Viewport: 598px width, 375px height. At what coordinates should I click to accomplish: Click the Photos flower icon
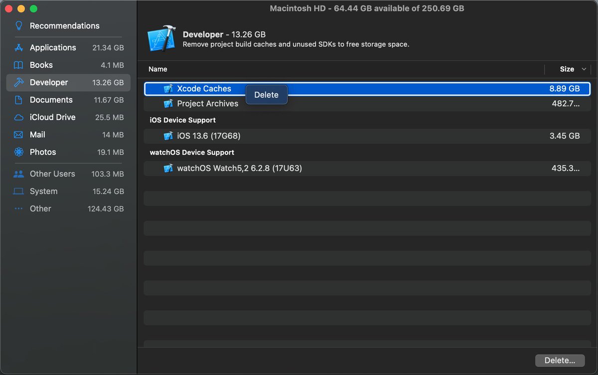[19, 152]
